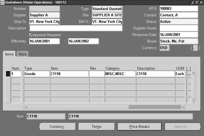Click the Ship-To field

44,22
